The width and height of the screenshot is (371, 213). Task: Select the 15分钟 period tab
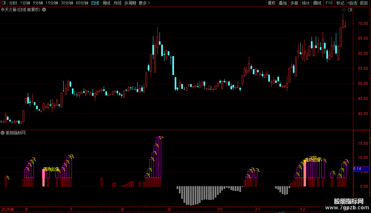pyautogui.click(x=52, y=3)
